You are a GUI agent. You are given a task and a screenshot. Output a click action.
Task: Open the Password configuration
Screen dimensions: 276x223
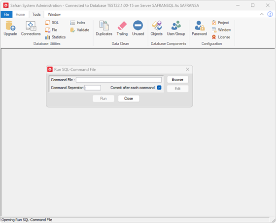199,28
